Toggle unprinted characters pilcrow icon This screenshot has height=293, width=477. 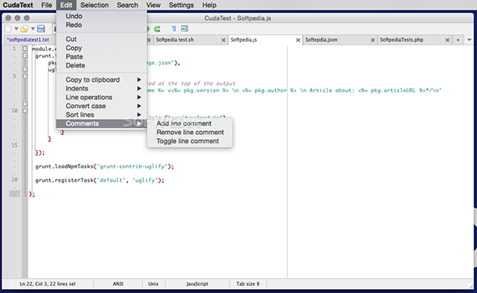click(x=173, y=29)
